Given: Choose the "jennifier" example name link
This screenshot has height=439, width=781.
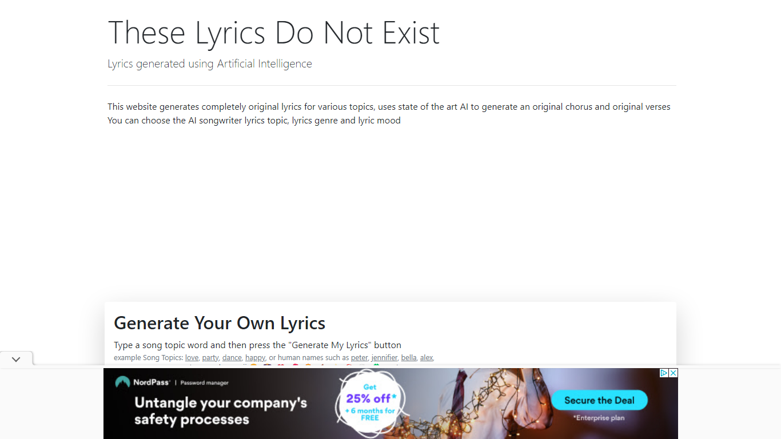Looking at the screenshot, I should (x=384, y=358).
